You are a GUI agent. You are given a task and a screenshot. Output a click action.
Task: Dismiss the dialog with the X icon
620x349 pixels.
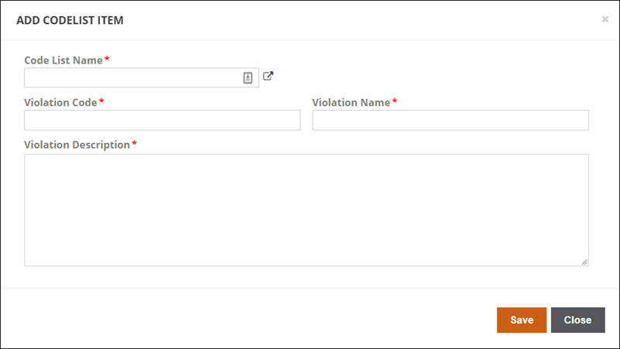click(605, 19)
